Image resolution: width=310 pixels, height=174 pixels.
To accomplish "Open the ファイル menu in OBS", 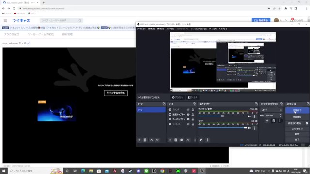I will click(x=141, y=29).
